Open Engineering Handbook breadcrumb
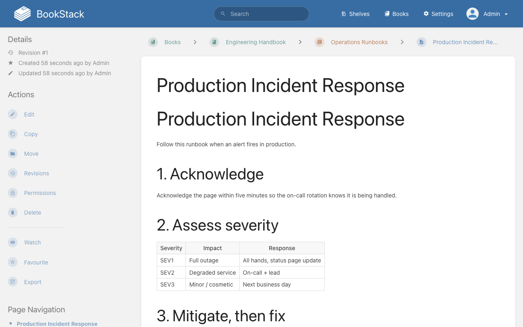The image size is (523, 327). click(256, 42)
